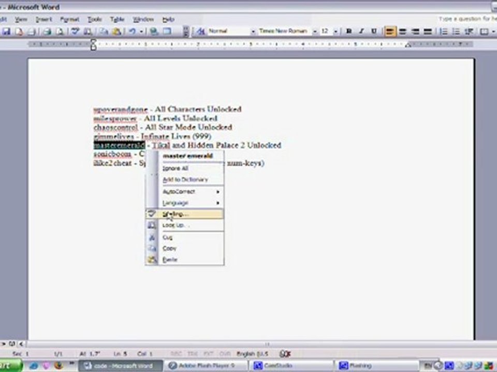Open Print Preview from the toolbar

60,32
